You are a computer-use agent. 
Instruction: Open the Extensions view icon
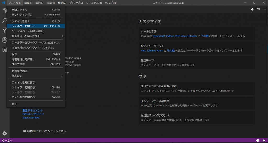tap(4, 50)
